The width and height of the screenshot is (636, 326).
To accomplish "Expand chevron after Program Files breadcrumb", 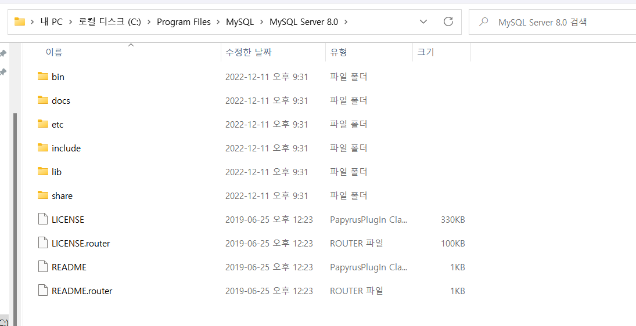I will coord(218,22).
